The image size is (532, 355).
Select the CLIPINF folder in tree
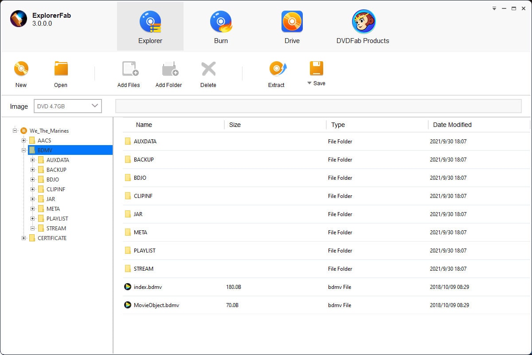(56, 189)
